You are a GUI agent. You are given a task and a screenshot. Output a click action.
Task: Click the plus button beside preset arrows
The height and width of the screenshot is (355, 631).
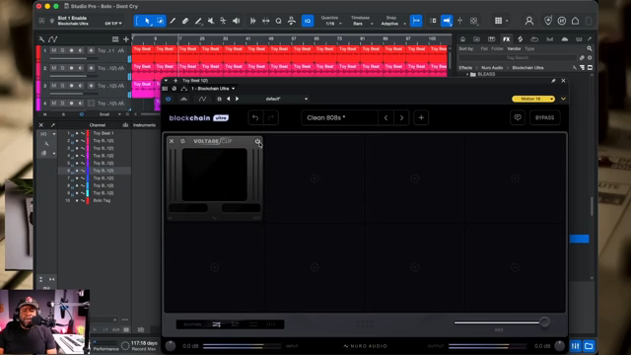point(421,118)
